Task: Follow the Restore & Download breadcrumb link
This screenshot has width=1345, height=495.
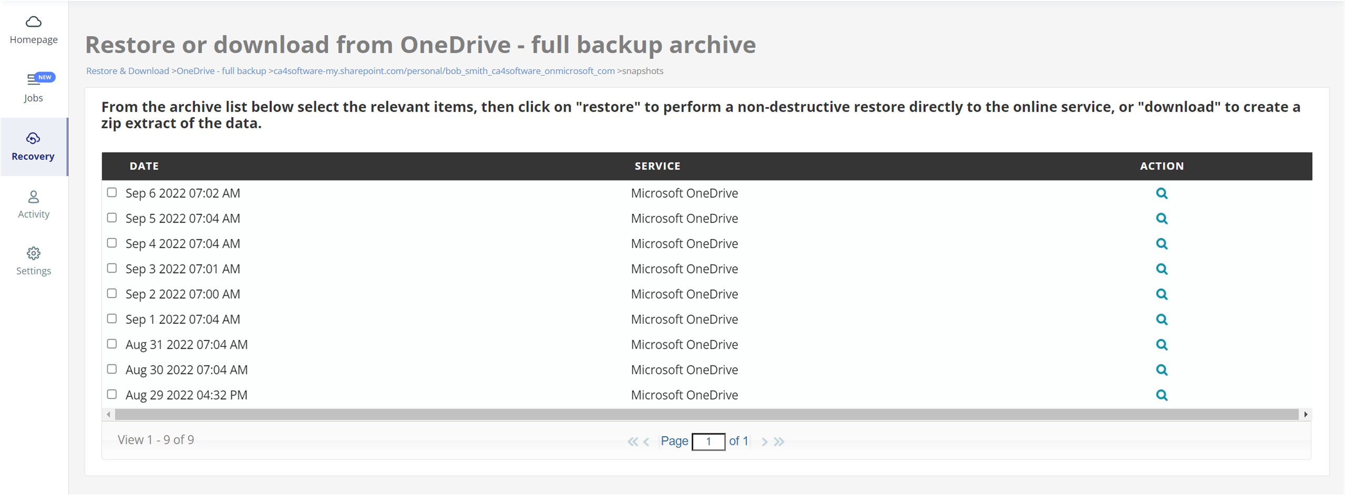Action: point(127,71)
